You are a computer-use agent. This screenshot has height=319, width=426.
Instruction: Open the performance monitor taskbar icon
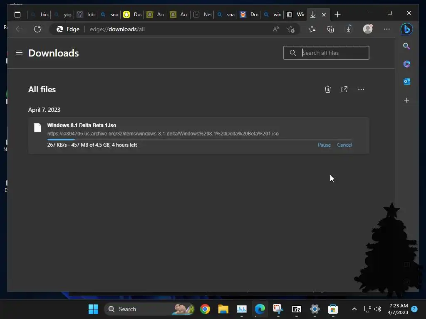click(242, 309)
